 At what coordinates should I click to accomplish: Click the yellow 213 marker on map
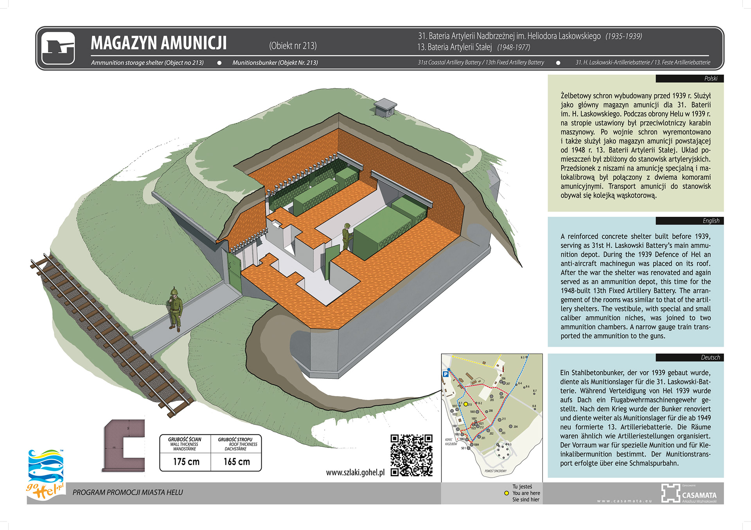[x=465, y=404]
